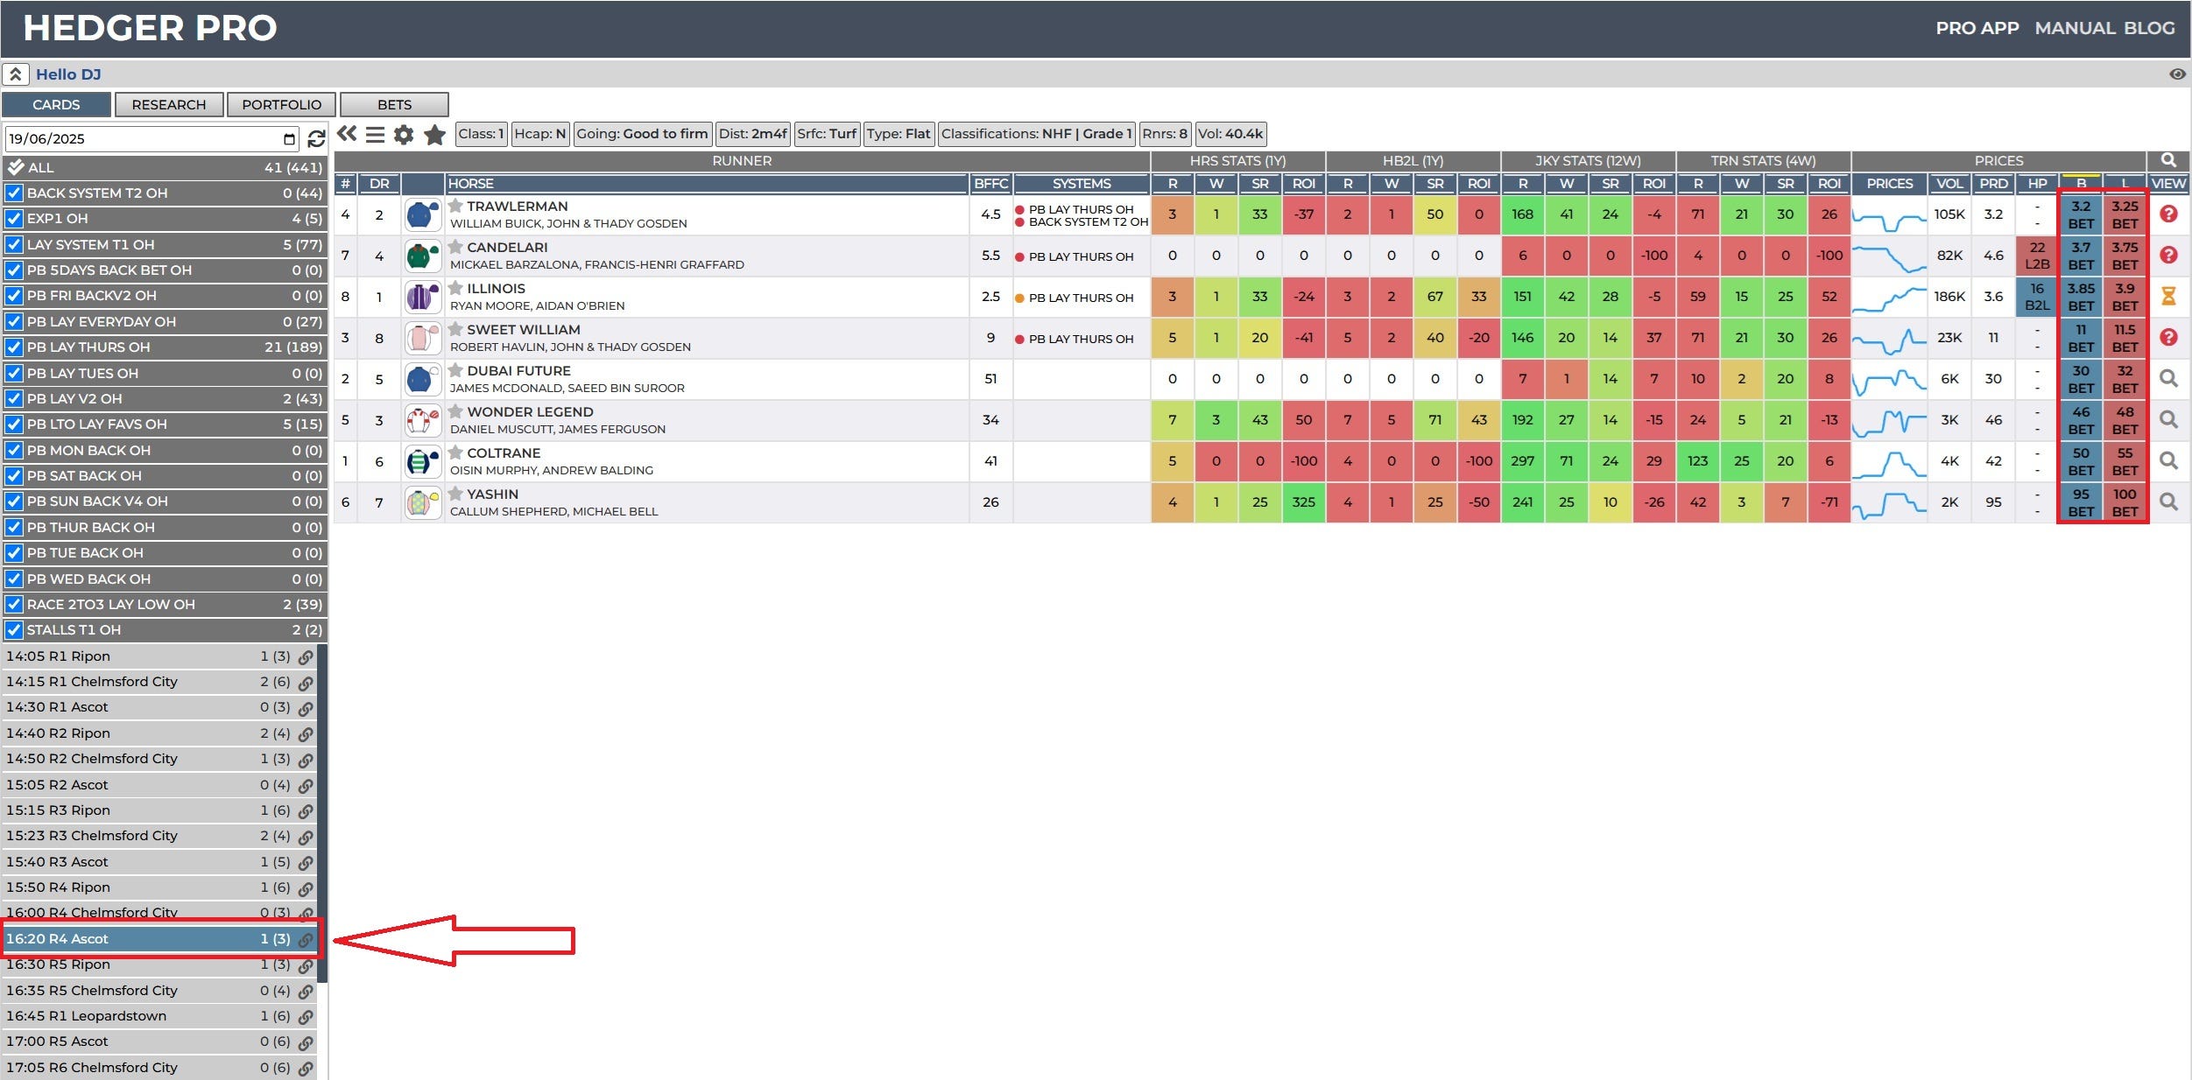
Task: Switch to the RESEARCH tab
Action: coord(169,105)
